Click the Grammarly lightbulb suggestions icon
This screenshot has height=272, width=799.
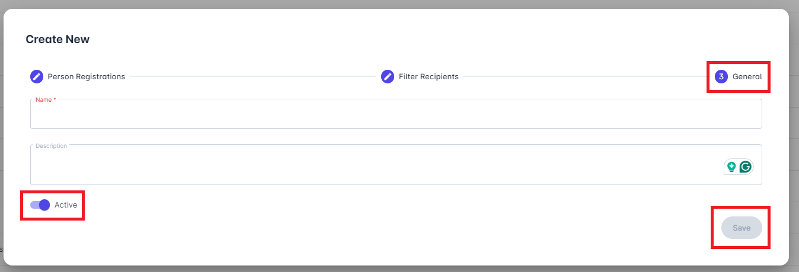point(731,167)
